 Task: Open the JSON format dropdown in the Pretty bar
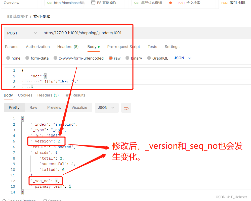click(107, 107)
